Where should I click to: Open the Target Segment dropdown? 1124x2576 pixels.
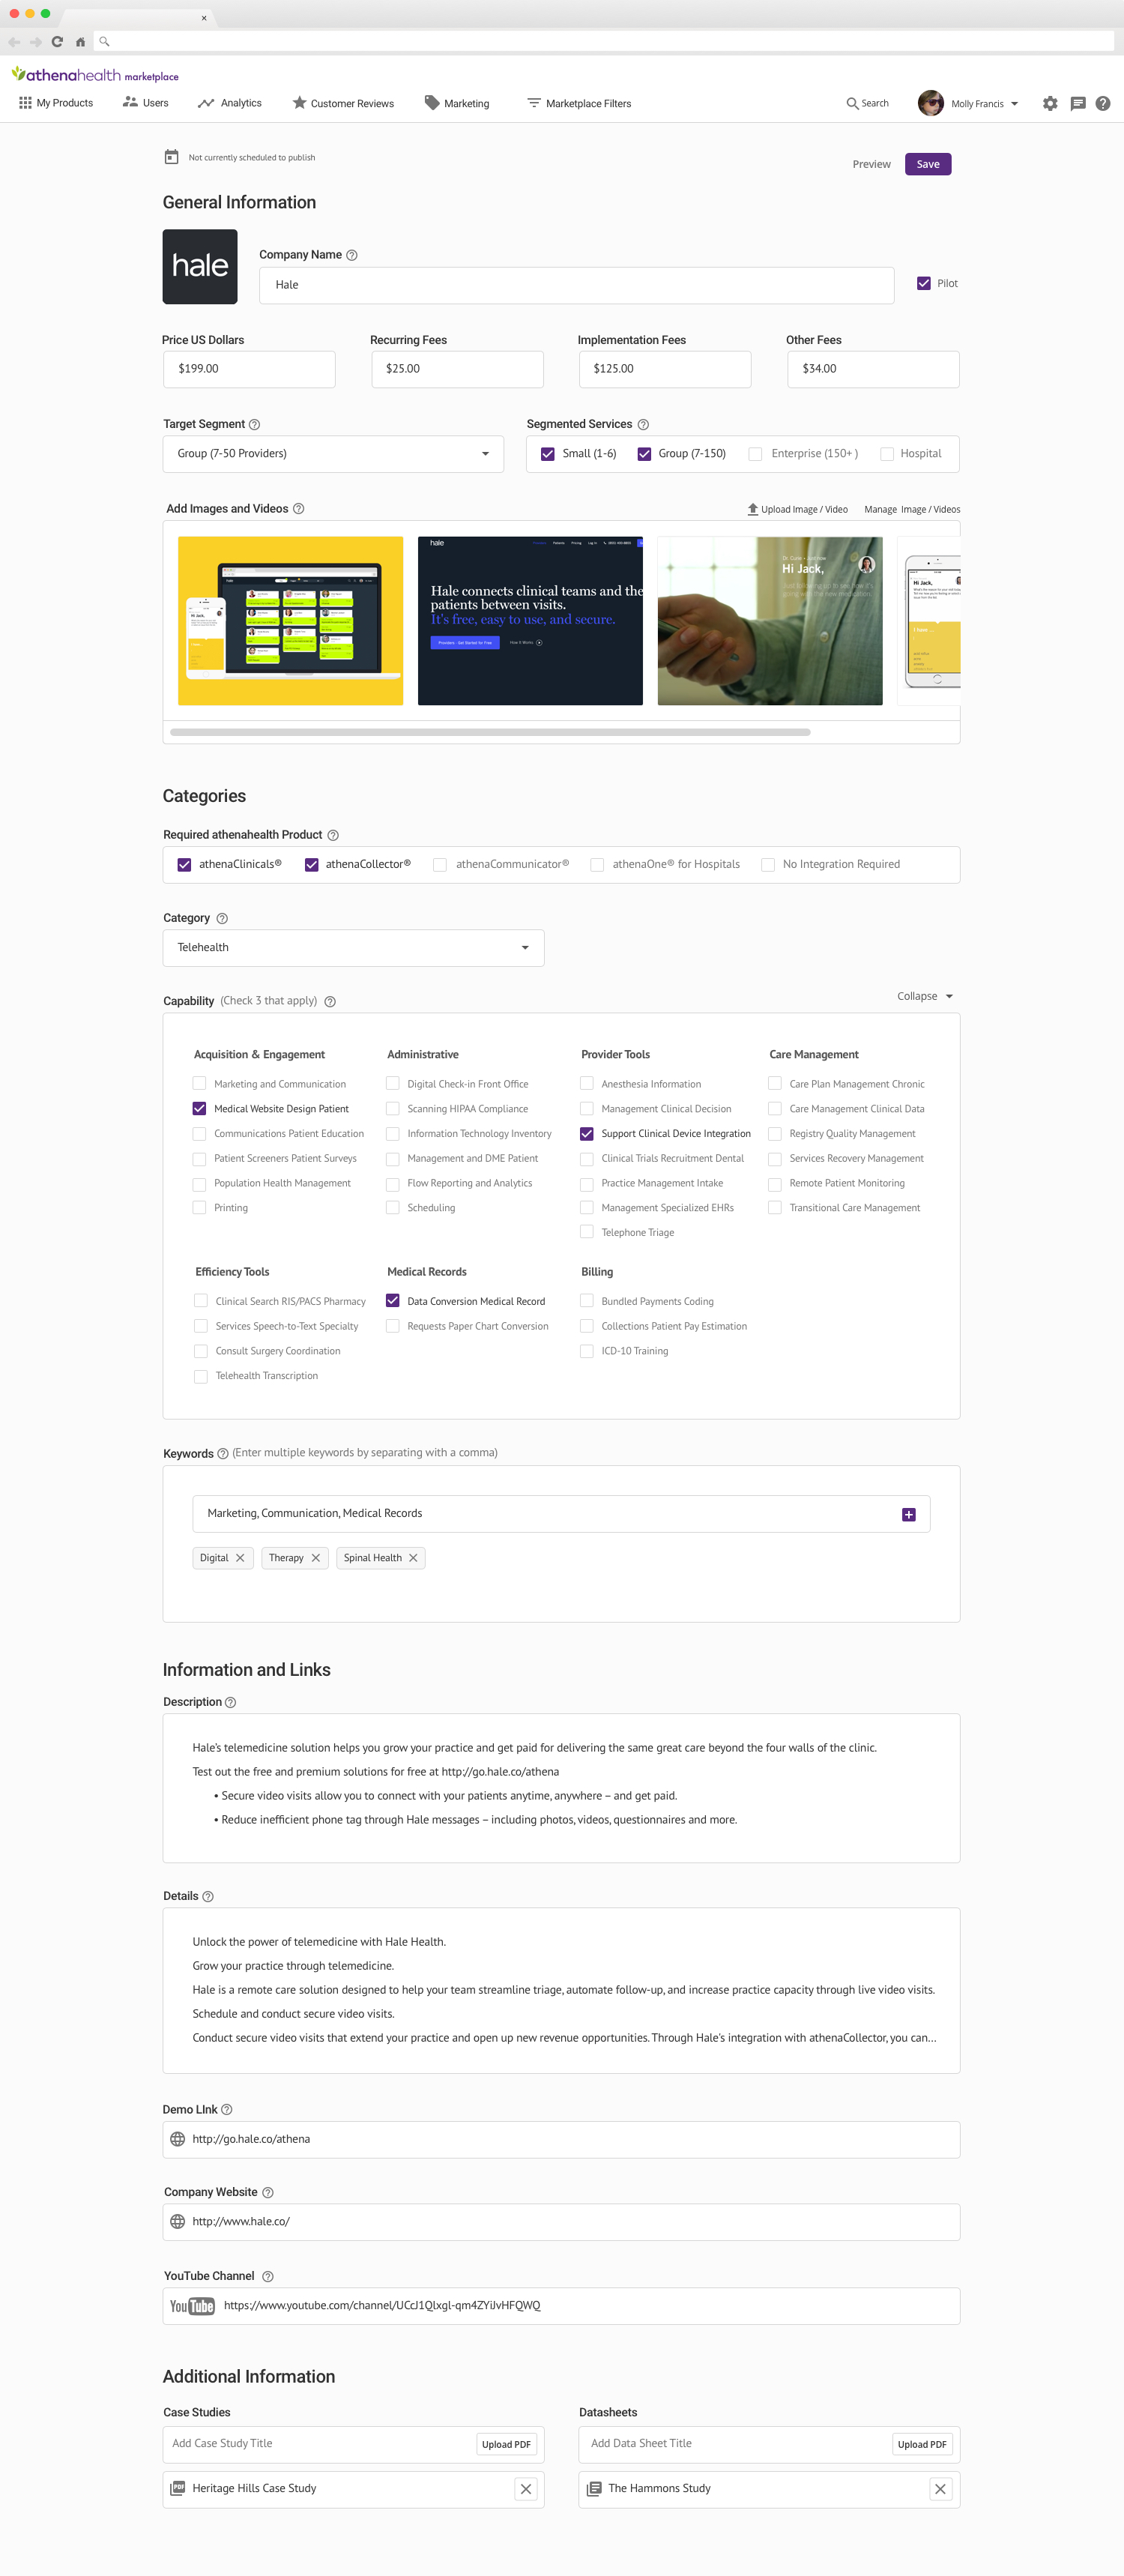pos(333,454)
